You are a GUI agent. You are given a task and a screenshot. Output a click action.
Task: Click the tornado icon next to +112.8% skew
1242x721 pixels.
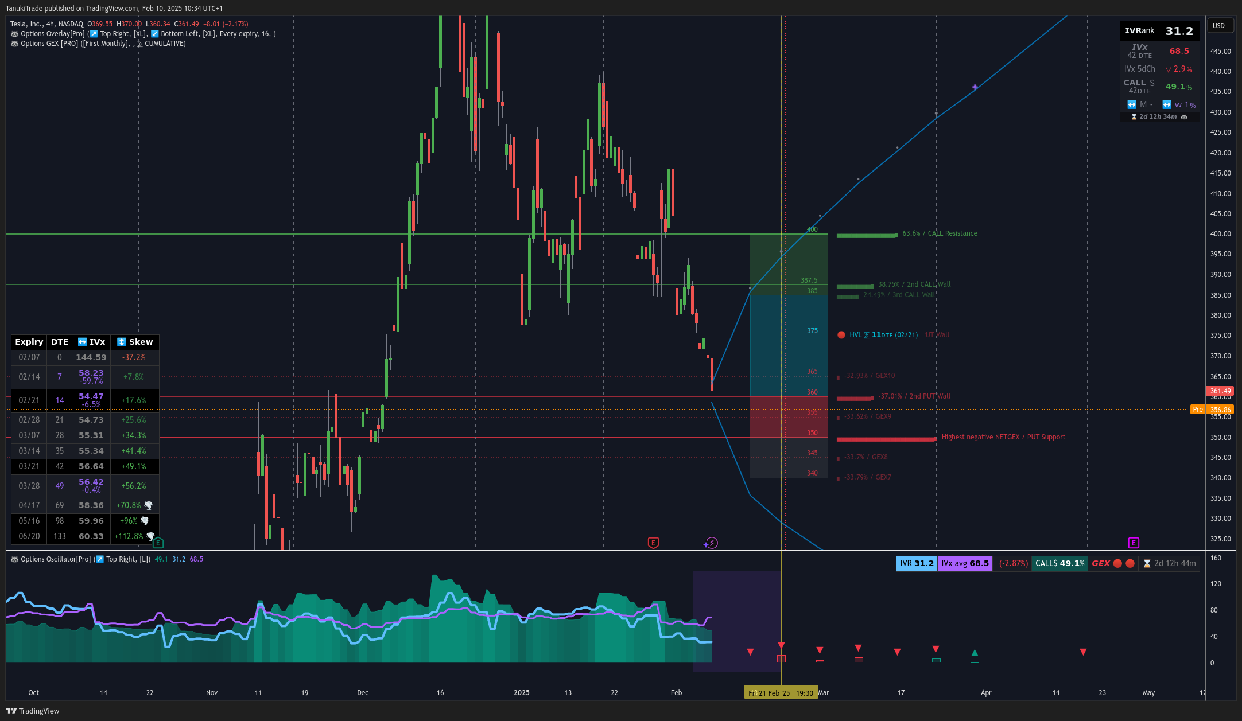tap(150, 536)
